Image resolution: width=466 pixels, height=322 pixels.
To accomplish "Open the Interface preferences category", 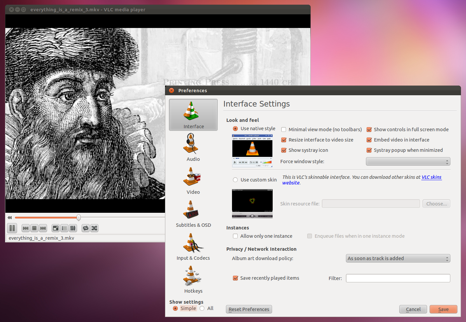I will [x=193, y=115].
